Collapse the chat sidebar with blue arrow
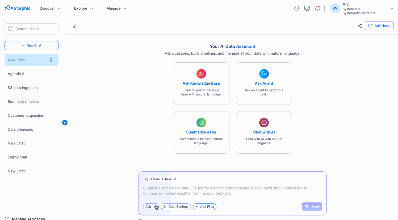 (65, 123)
